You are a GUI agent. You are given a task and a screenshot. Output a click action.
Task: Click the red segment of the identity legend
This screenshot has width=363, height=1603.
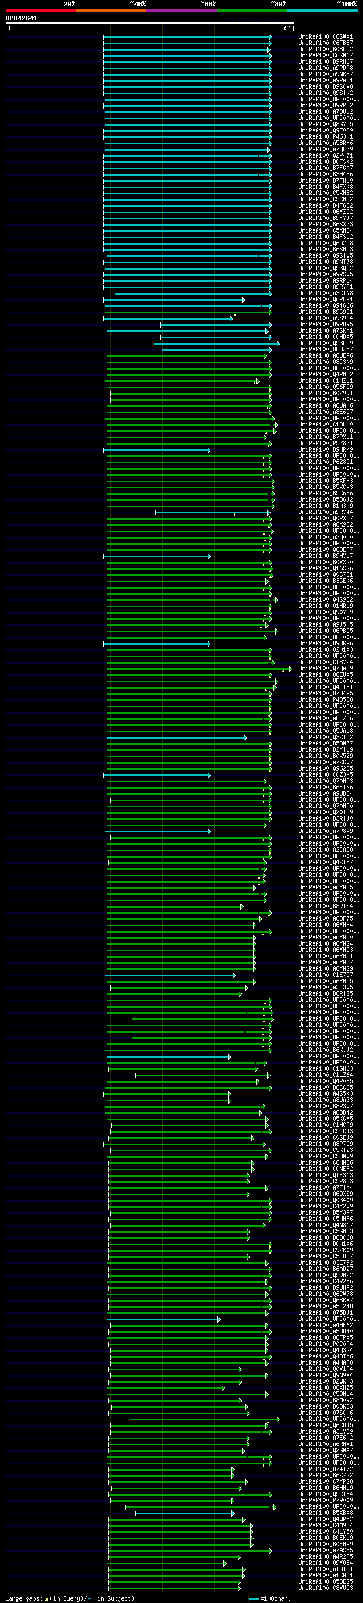pyautogui.click(x=40, y=10)
